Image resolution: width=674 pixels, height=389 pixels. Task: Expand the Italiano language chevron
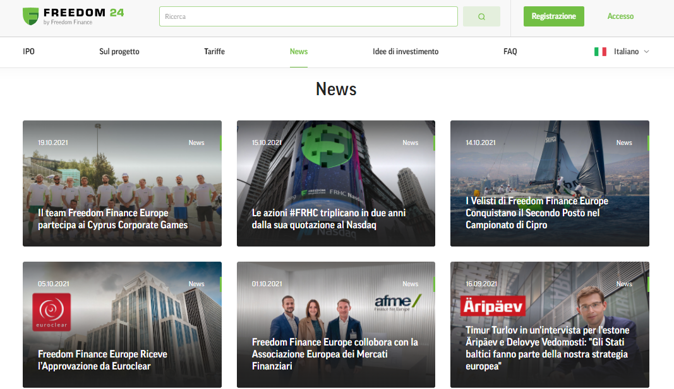coord(646,52)
